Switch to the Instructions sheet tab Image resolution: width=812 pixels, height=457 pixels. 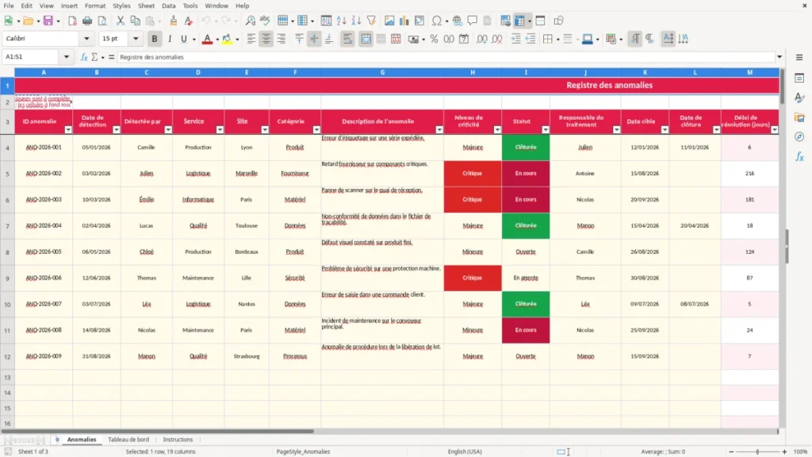(x=178, y=440)
